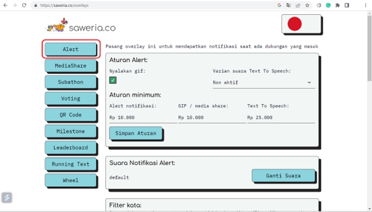This screenshot has width=372, height=212.
Task: Open the Running Text overlay tab
Action: tap(71, 164)
